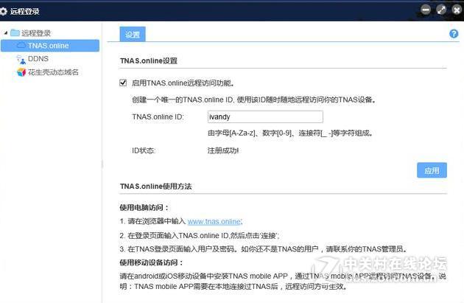Viewport: 464px width, 303px height.
Task: Click the cloud icon beside TNAS.online
Action: (x=21, y=45)
